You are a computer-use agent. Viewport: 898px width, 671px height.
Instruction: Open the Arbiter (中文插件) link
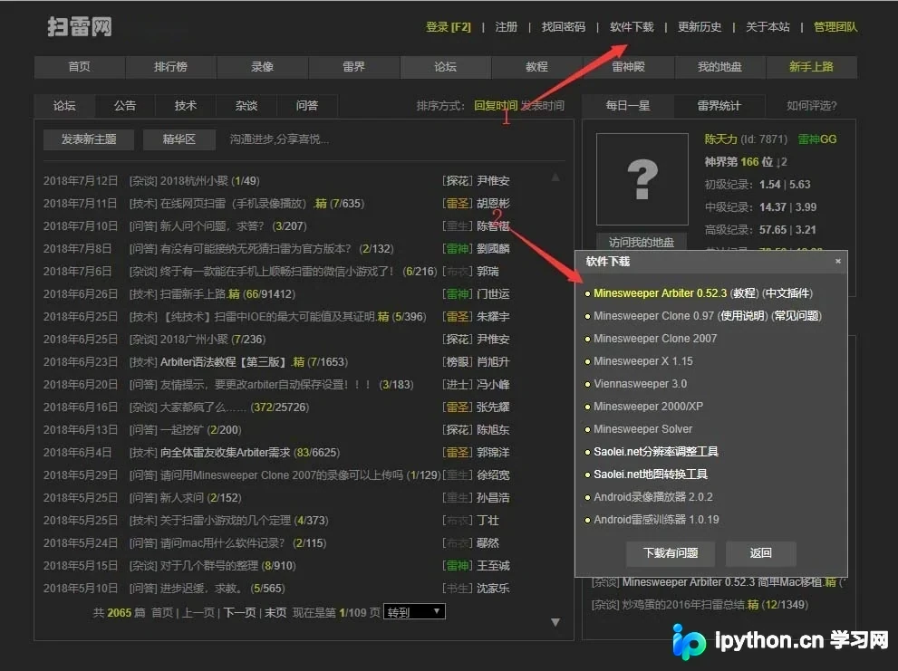pyautogui.click(x=787, y=293)
